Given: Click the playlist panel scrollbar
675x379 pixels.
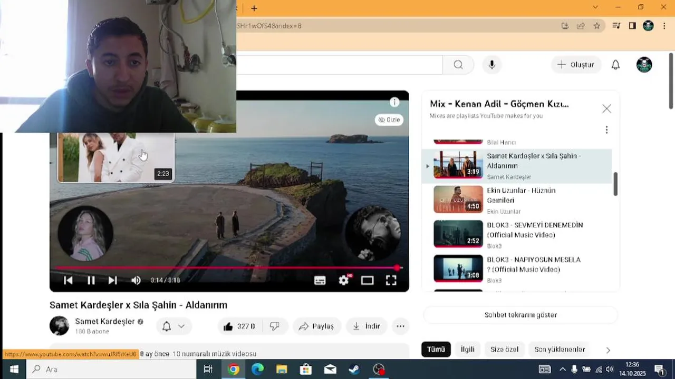Looking at the screenshot, I should pyautogui.click(x=615, y=184).
